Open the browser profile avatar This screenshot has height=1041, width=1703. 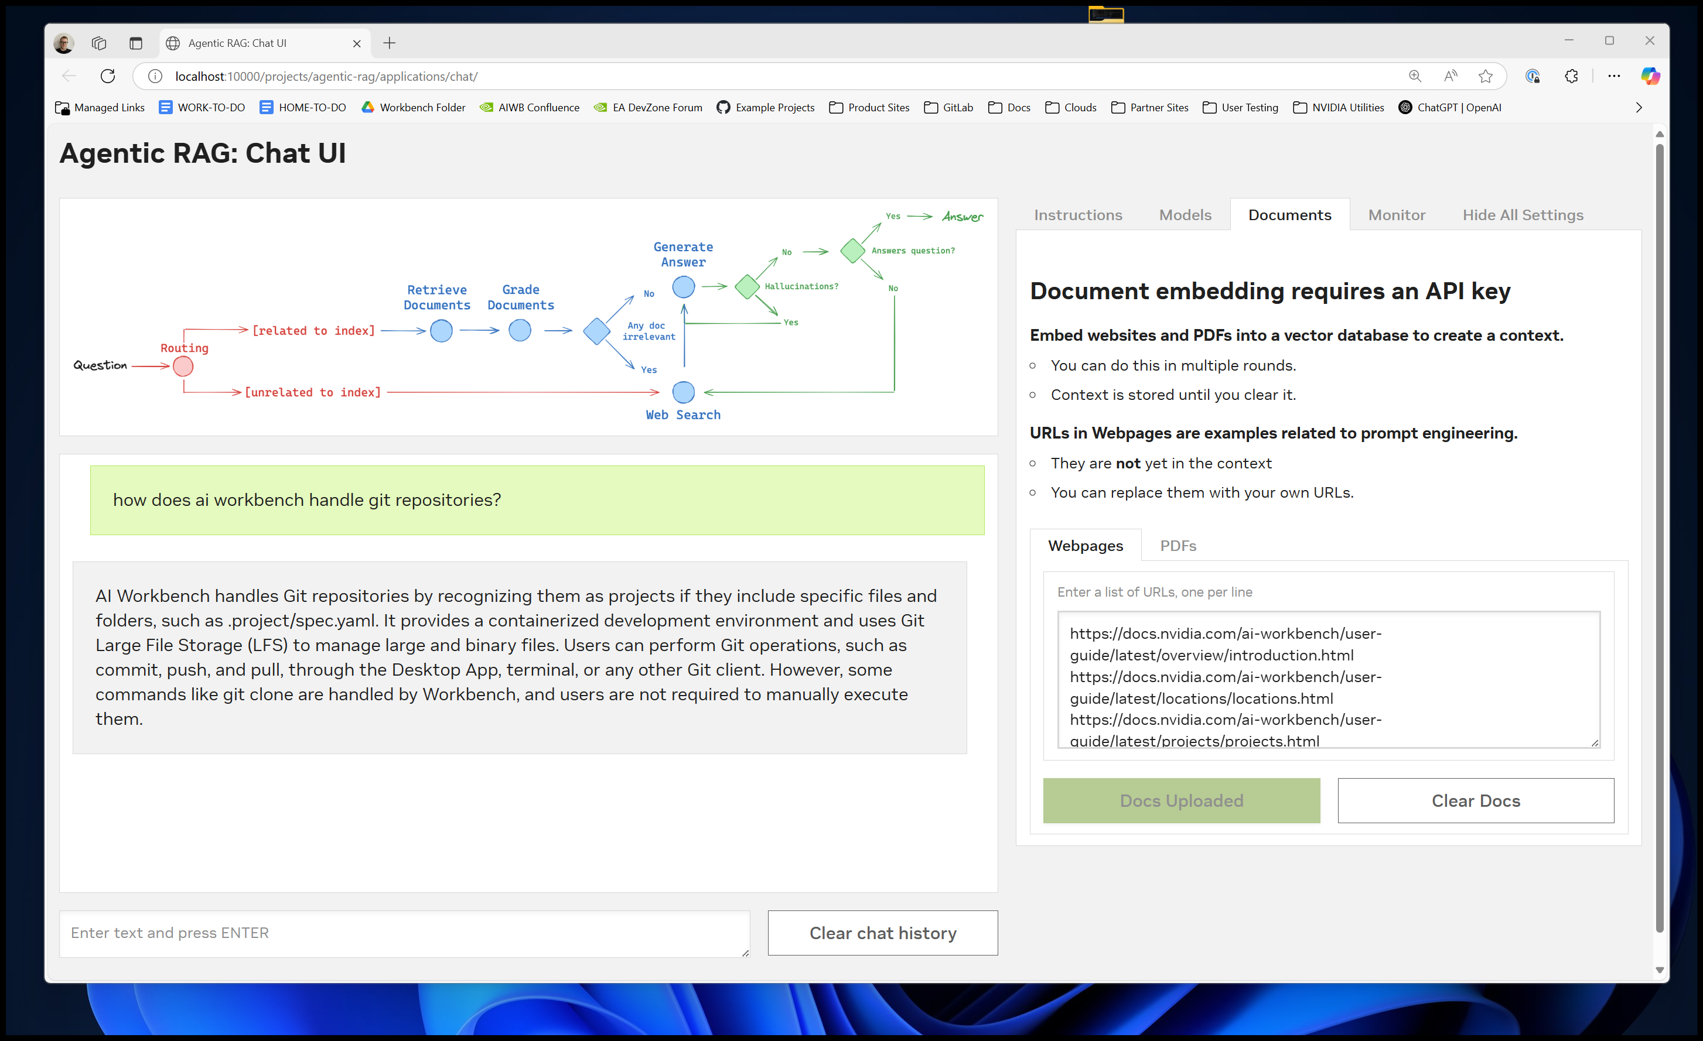[64, 43]
